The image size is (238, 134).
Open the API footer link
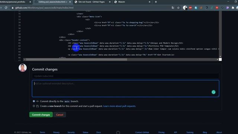[x=175, y=133]
